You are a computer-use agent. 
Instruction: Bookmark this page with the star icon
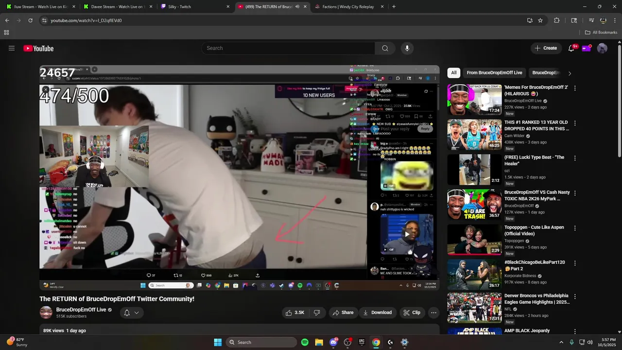(540, 20)
